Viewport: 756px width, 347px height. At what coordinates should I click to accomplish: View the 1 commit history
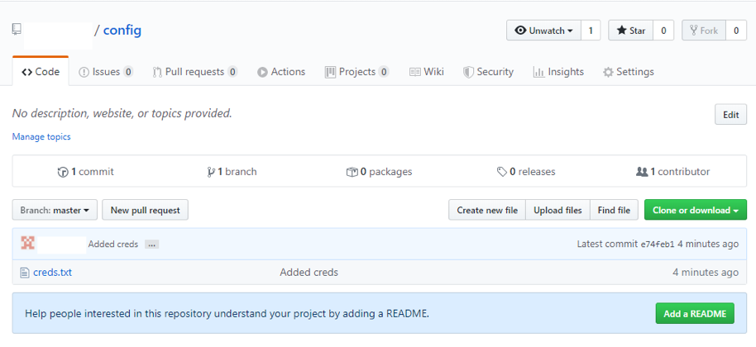(85, 172)
